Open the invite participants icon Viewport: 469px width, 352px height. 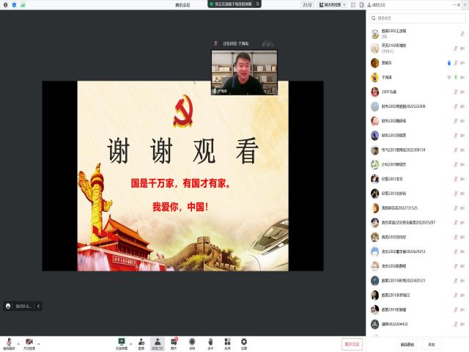(141, 344)
